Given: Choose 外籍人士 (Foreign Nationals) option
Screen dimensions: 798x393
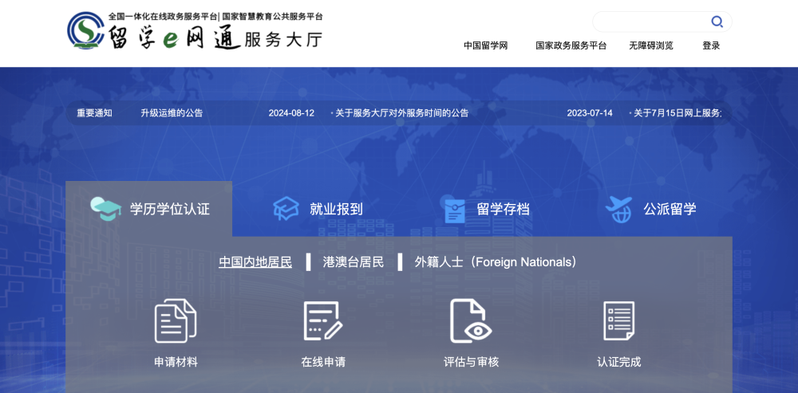Looking at the screenshot, I should coord(495,261).
